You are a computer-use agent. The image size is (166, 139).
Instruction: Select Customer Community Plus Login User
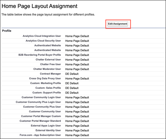click(x=38, y=102)
